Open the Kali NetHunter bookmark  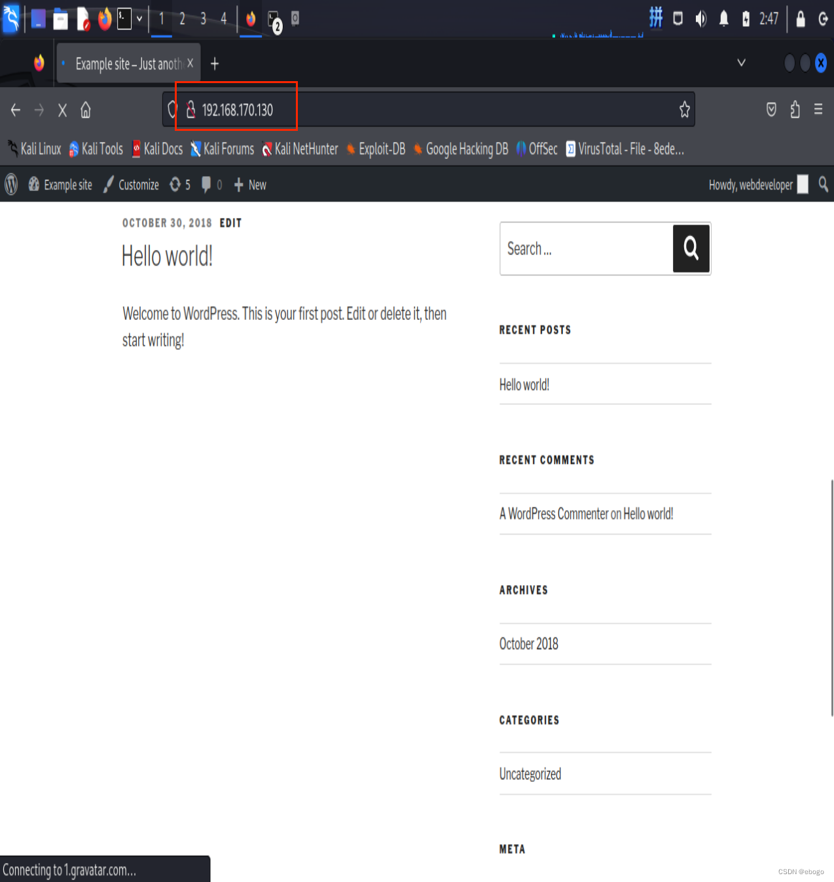click(x=300, y=149)
